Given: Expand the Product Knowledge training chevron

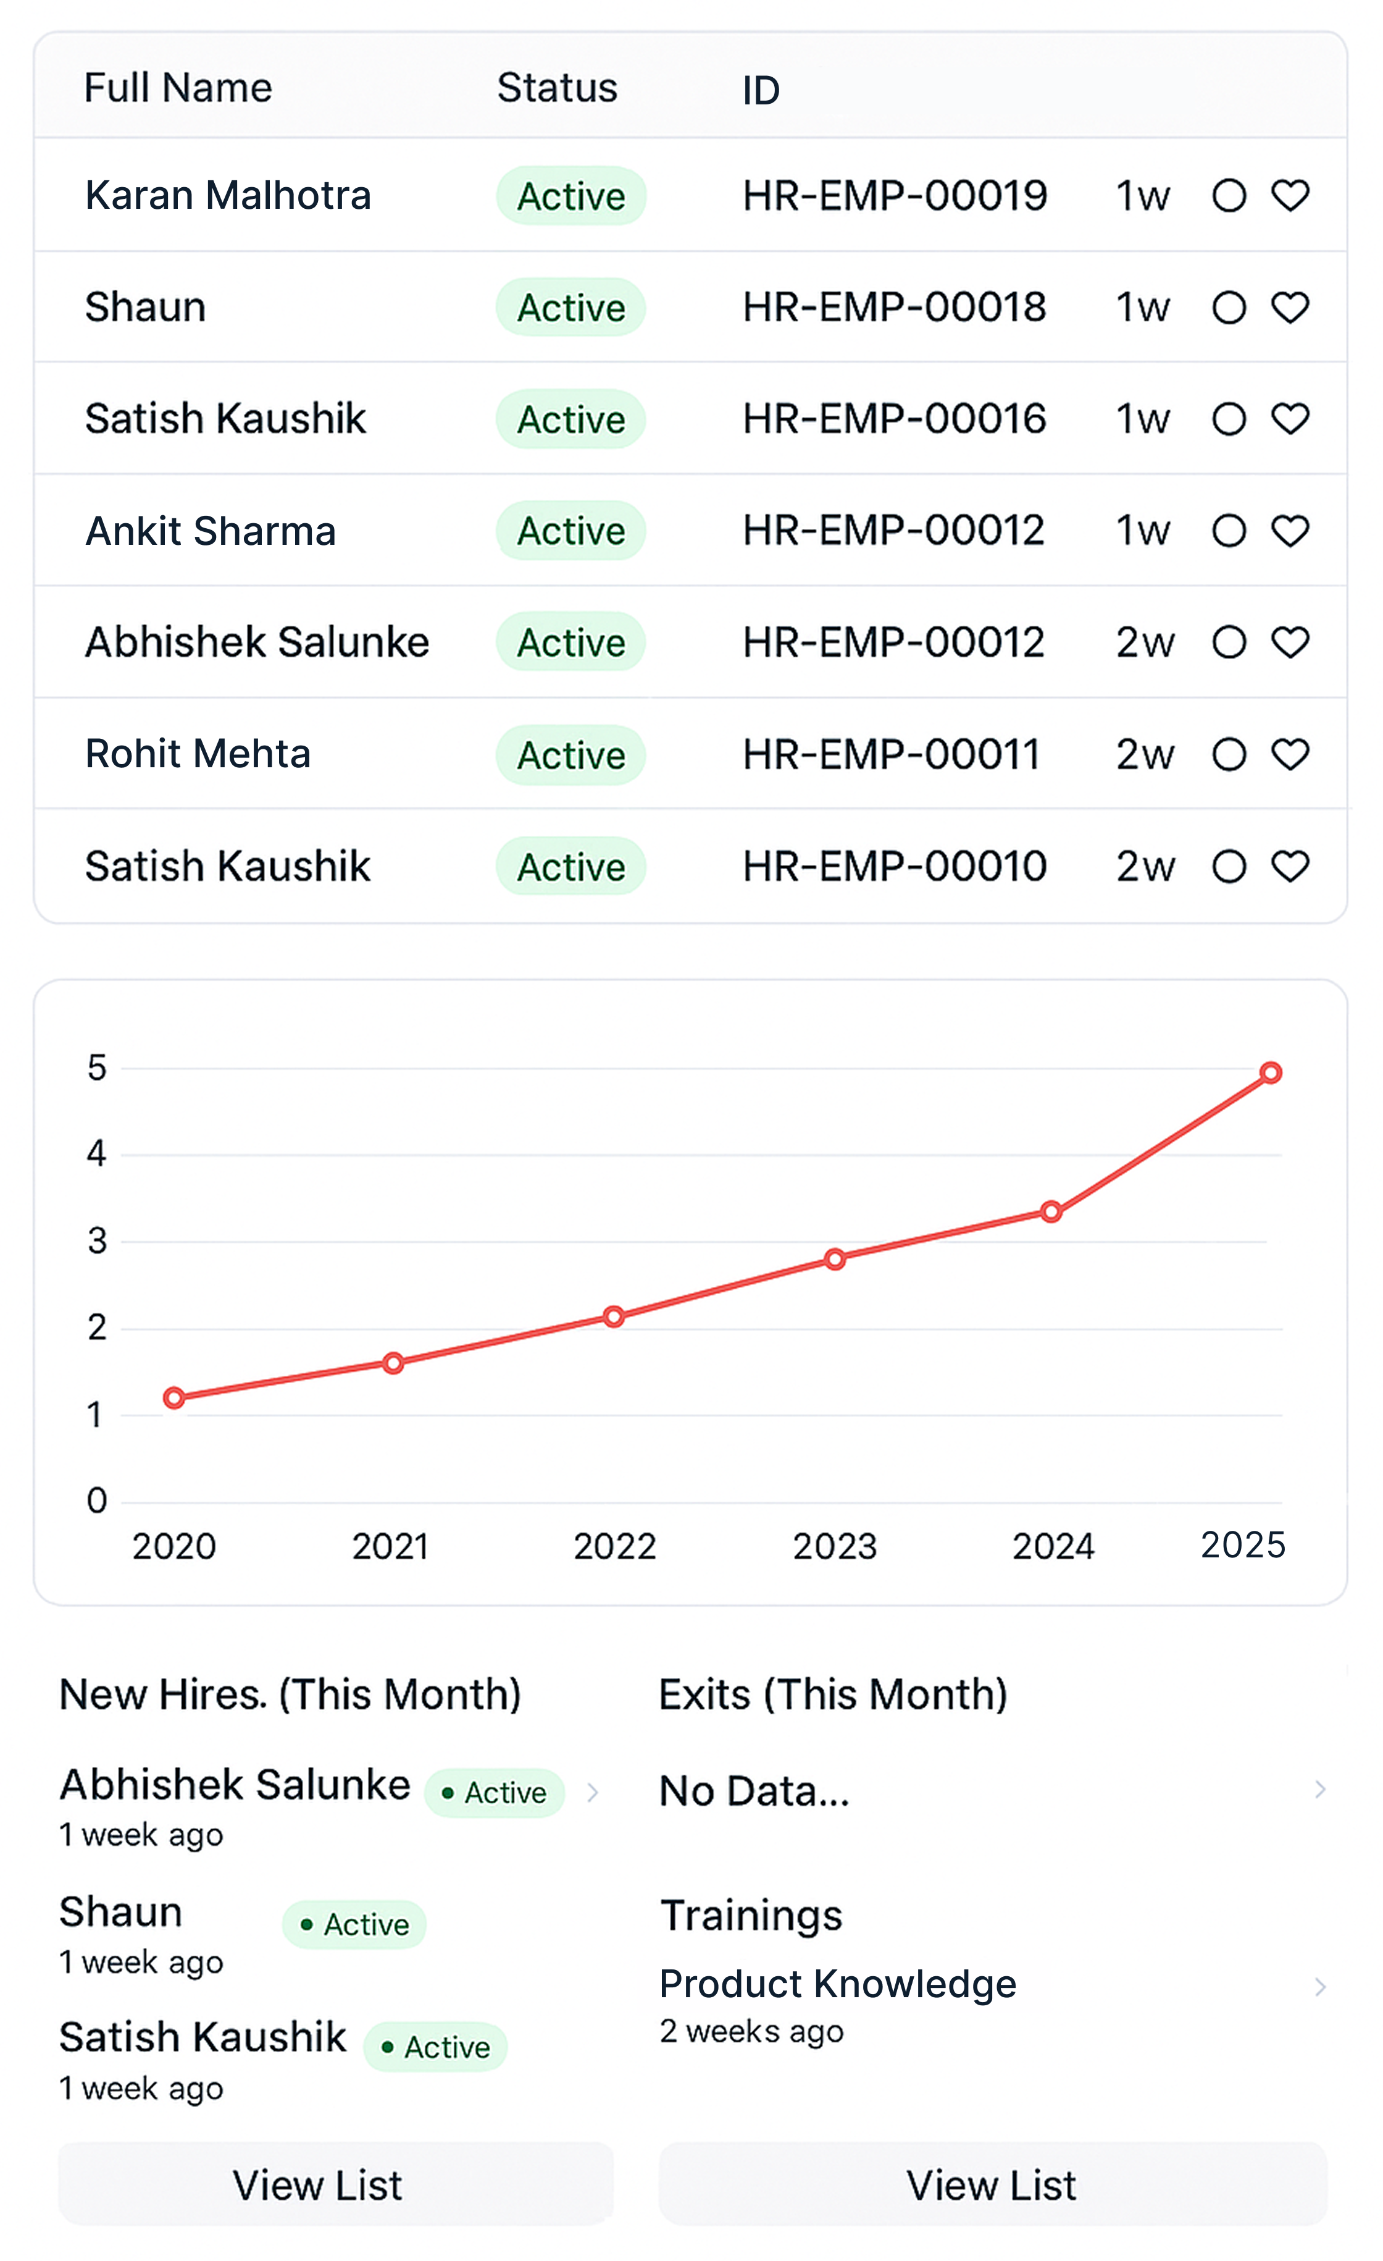Looking at the screenshot, I should [1320, 1987].
